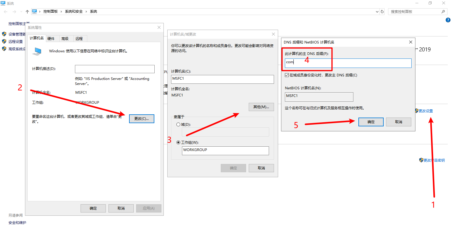Click the shield icon beside 远程设置
Viewport: 451px width, 231px height.
tap(4, 41)
